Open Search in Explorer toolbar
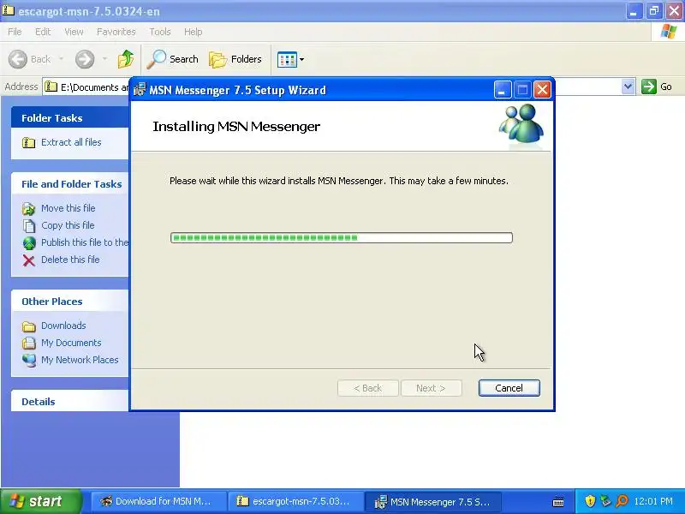This screenshot has width=685, height=514. [x=173, y=59]
